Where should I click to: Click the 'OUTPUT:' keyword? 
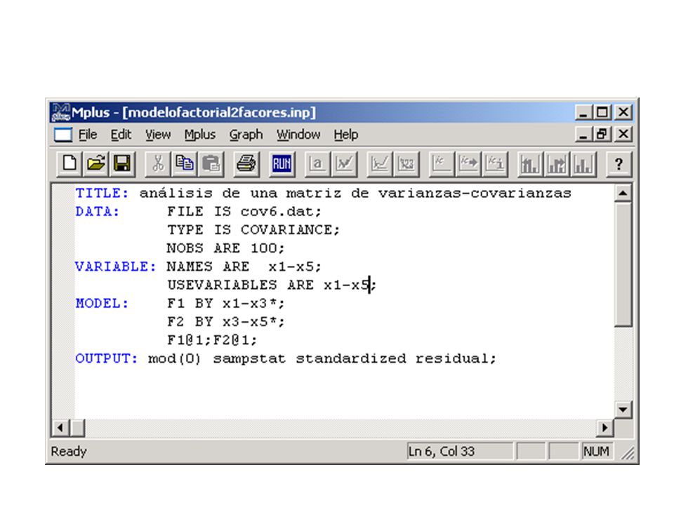pyautogui.click(x=107, y=358)
